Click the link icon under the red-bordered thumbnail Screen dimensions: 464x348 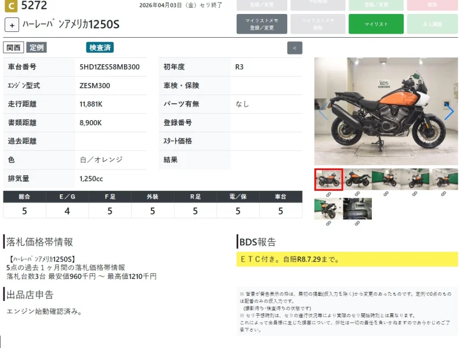pos(328,194)
